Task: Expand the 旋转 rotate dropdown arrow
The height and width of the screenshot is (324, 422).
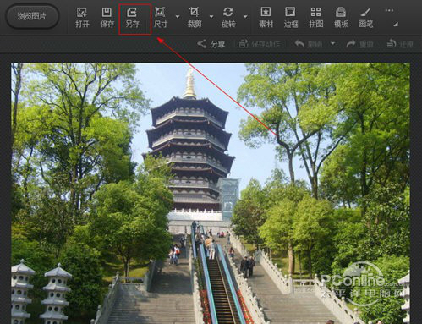Action: click(x=245, y=17)
